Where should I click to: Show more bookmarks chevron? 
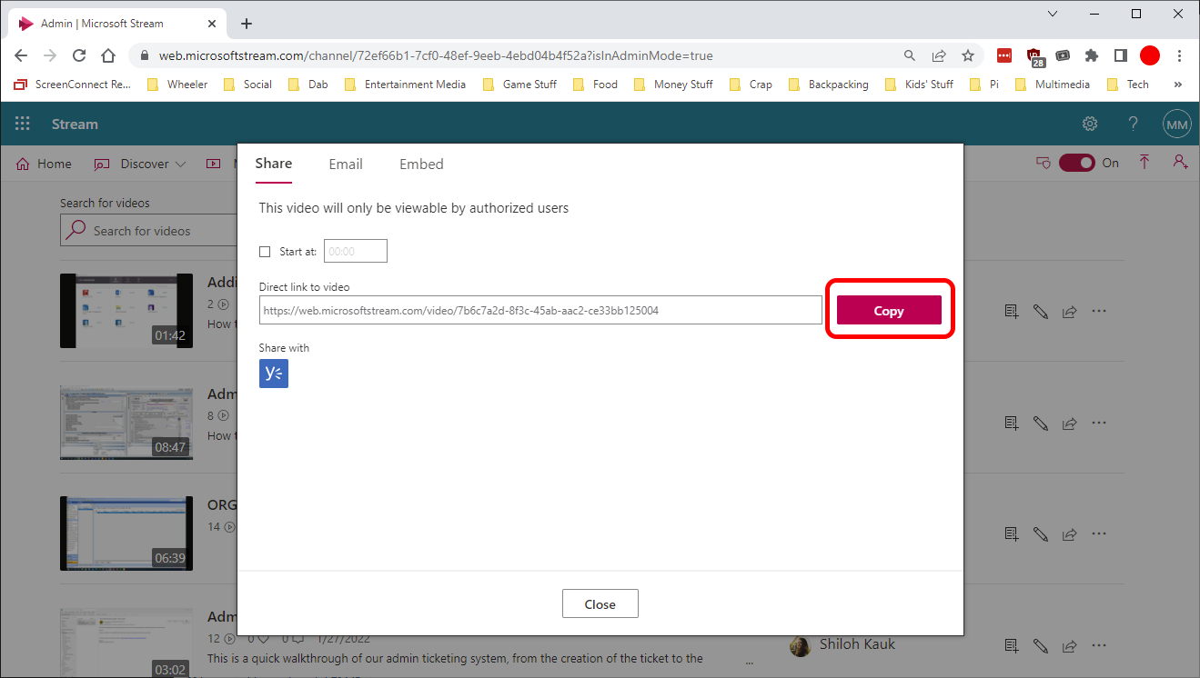click(1178, 85)
